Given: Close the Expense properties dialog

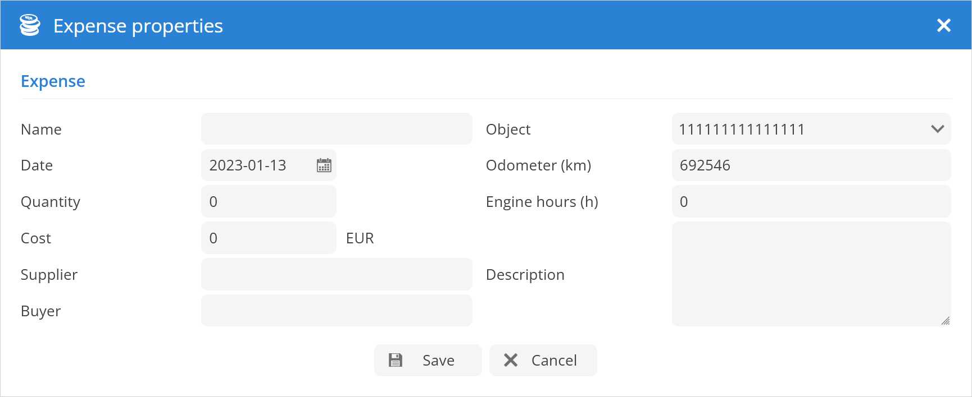Looking at the screenshot, I should tap(943, 25).
